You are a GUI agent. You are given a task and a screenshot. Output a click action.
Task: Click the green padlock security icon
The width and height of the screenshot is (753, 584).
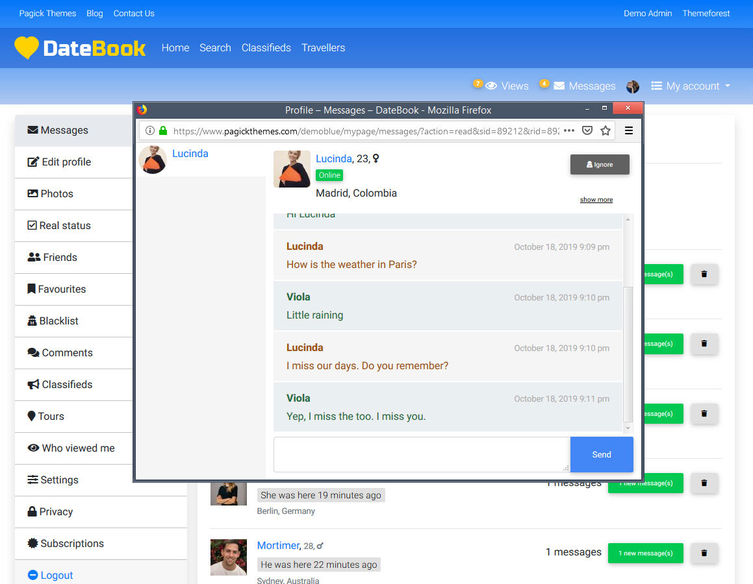pos(163,130)
